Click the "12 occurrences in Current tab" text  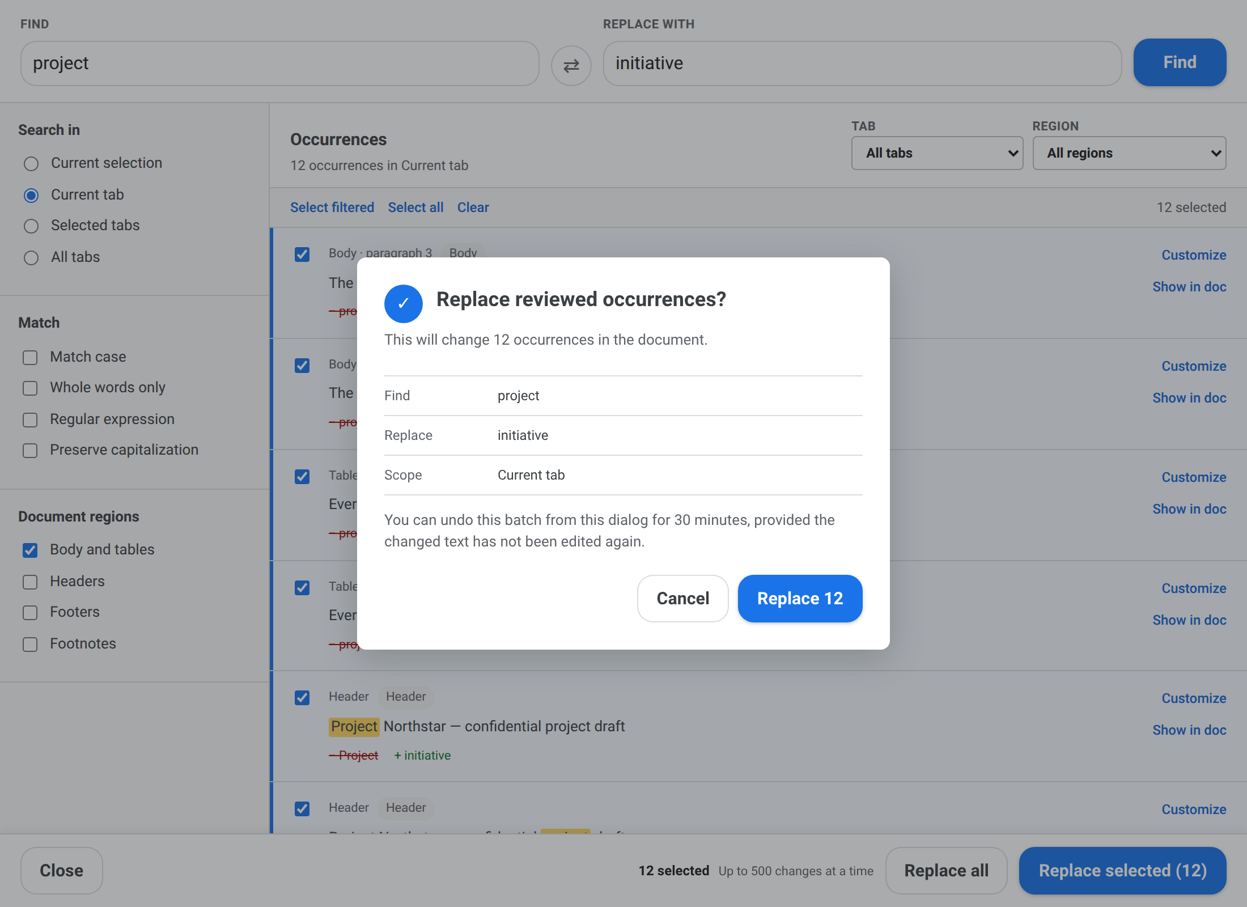pos(379,166)
